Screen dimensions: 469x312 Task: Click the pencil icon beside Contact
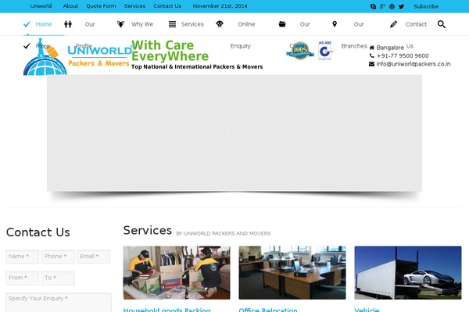pyautogui.click(x=394, y=24)
